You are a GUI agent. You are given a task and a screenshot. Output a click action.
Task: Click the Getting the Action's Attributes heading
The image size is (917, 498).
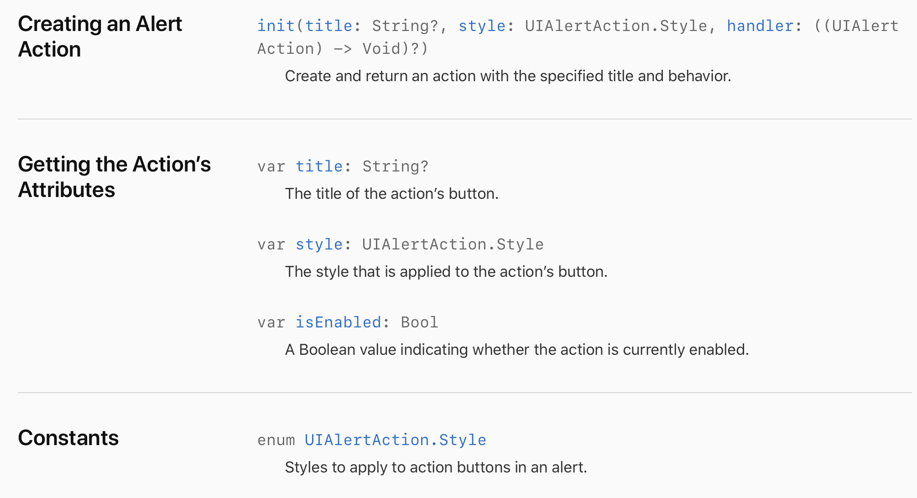tap(114, 177)
